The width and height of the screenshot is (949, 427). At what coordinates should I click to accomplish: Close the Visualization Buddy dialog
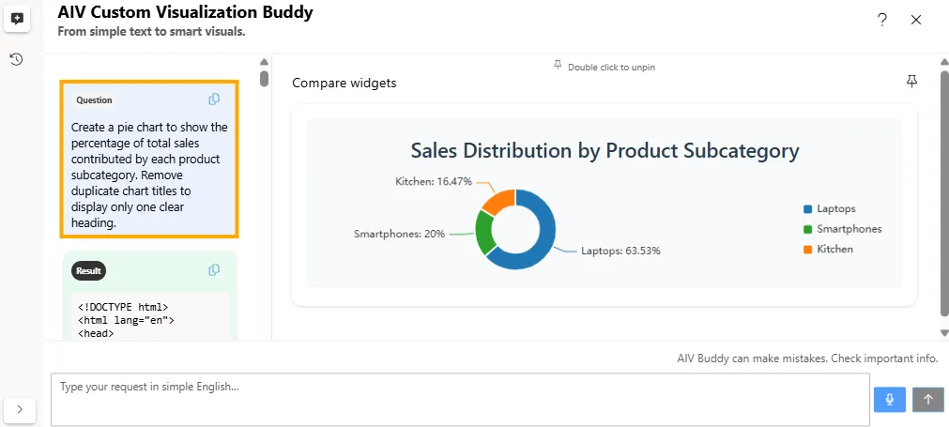[x=916, y=20]
